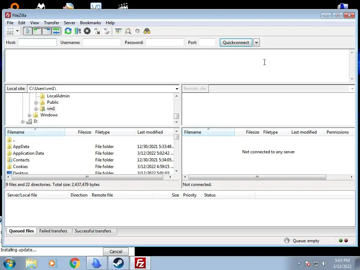This screenshot has height=270, width=360.
Task: Select the Windows folder in tree
Action: (49, 115)
